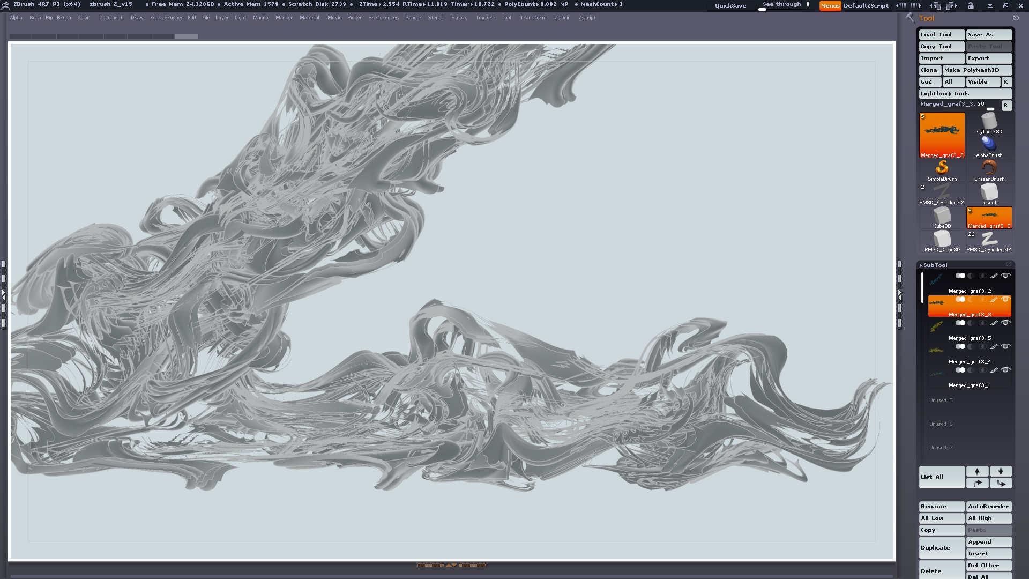
Task: Collapse the SubTool panel
Action: 935,265
